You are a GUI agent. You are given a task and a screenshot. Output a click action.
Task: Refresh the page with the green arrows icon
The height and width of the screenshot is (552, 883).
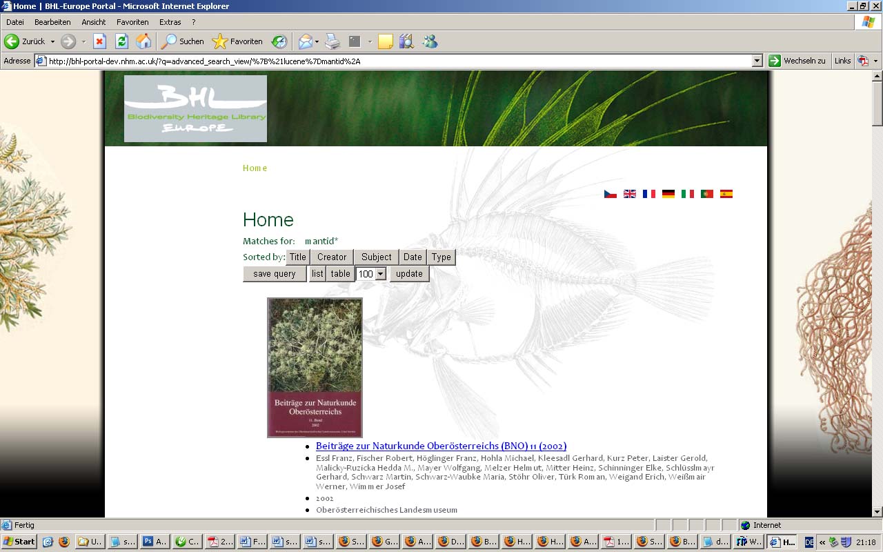(121, 41)
